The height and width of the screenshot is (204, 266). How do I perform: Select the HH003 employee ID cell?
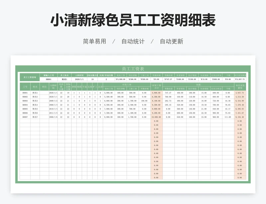(x=25, y=101)
